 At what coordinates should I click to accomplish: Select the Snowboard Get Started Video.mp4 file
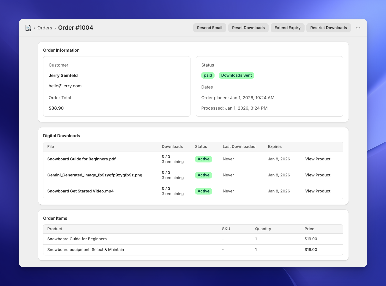pos(80,191)
